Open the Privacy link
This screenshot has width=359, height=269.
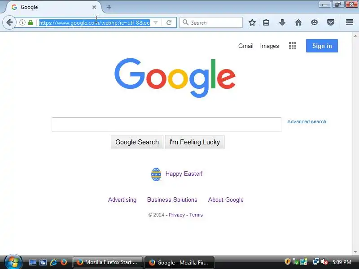(x=176, y=215)
